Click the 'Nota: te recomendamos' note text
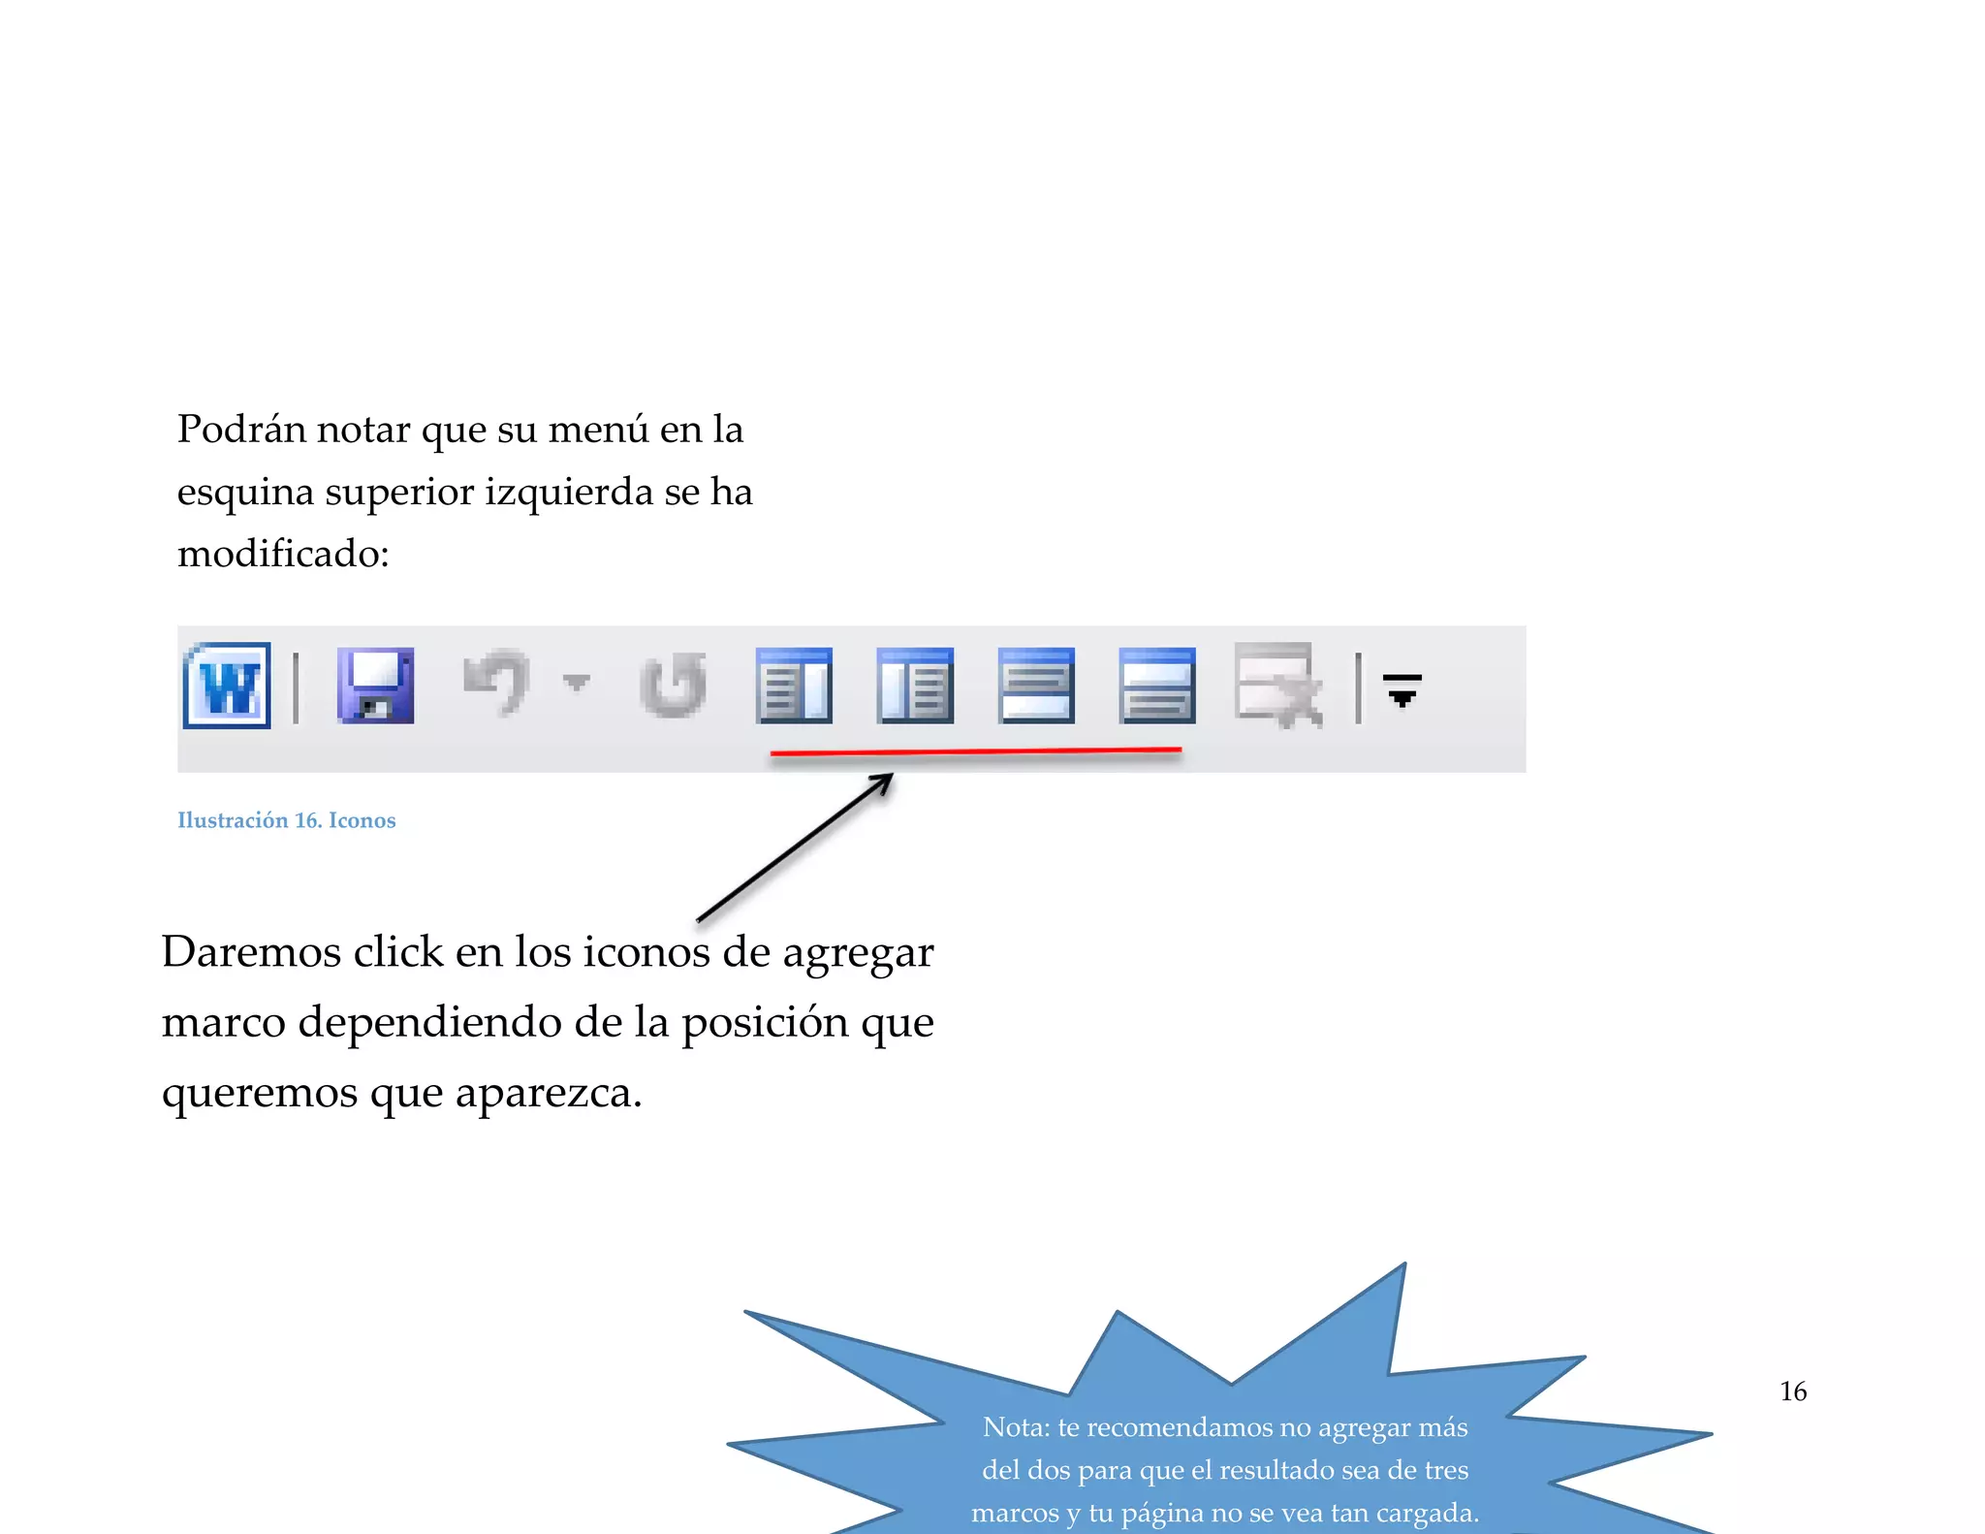Image resolution: width=1985 pixels, height=1534 pixels. (1225, 1469)
